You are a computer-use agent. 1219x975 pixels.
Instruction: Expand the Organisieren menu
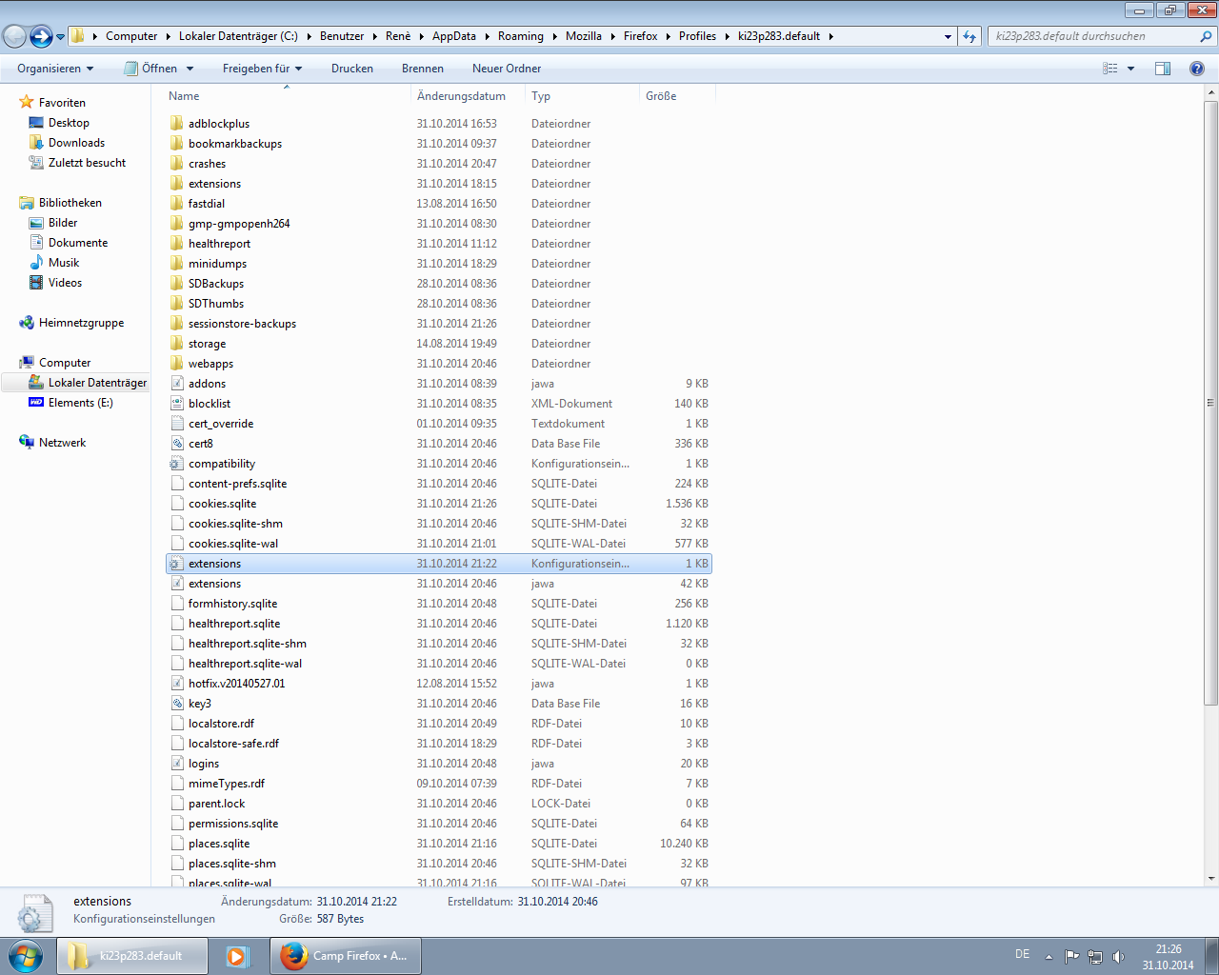point(55,69)
